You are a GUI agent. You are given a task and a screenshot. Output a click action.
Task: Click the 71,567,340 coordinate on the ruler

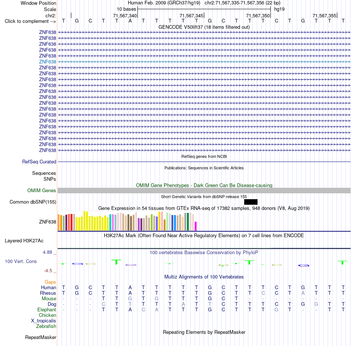125,15
